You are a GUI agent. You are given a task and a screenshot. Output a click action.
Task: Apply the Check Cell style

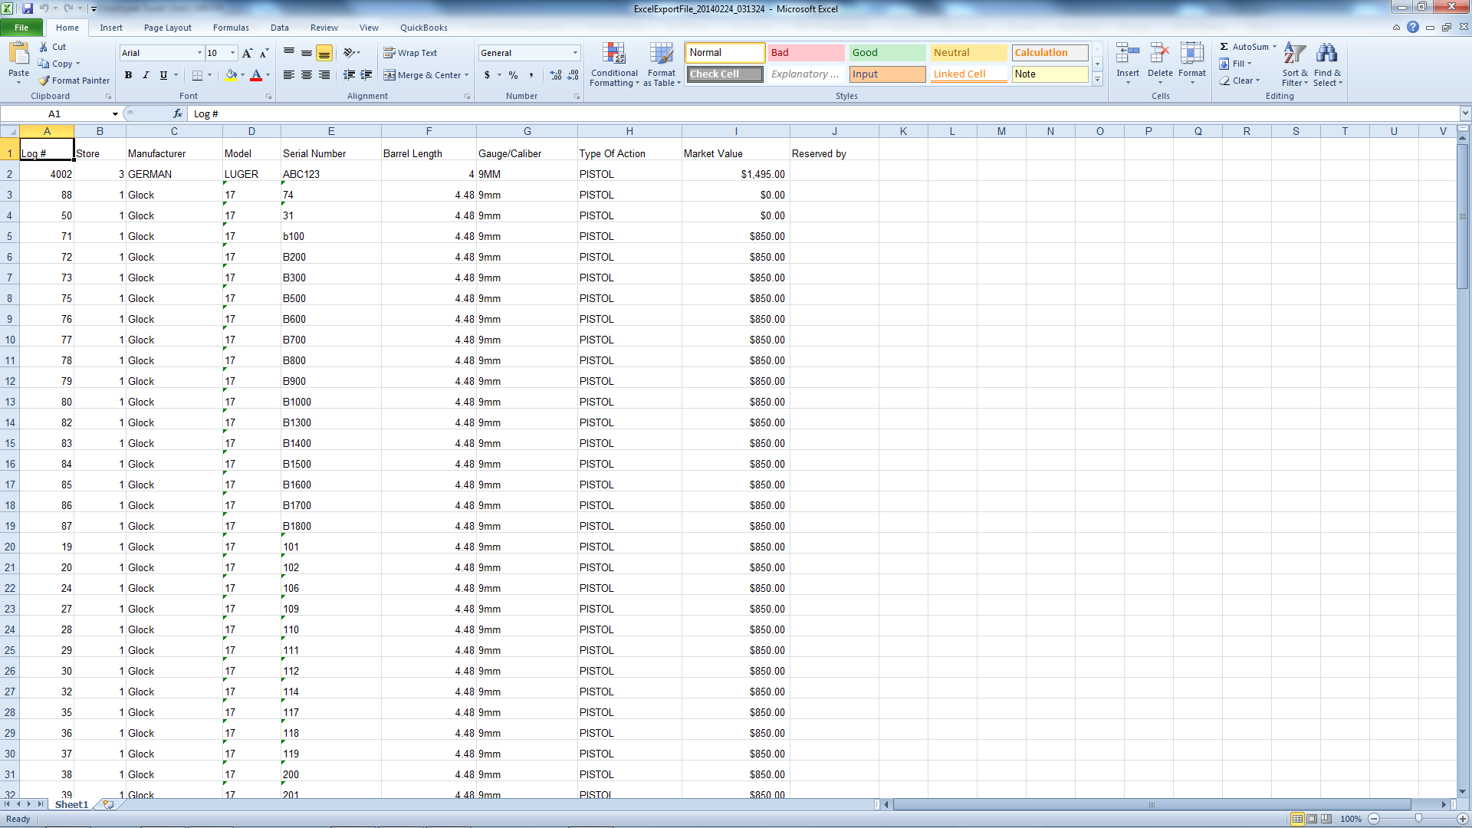tap(724, 74)
